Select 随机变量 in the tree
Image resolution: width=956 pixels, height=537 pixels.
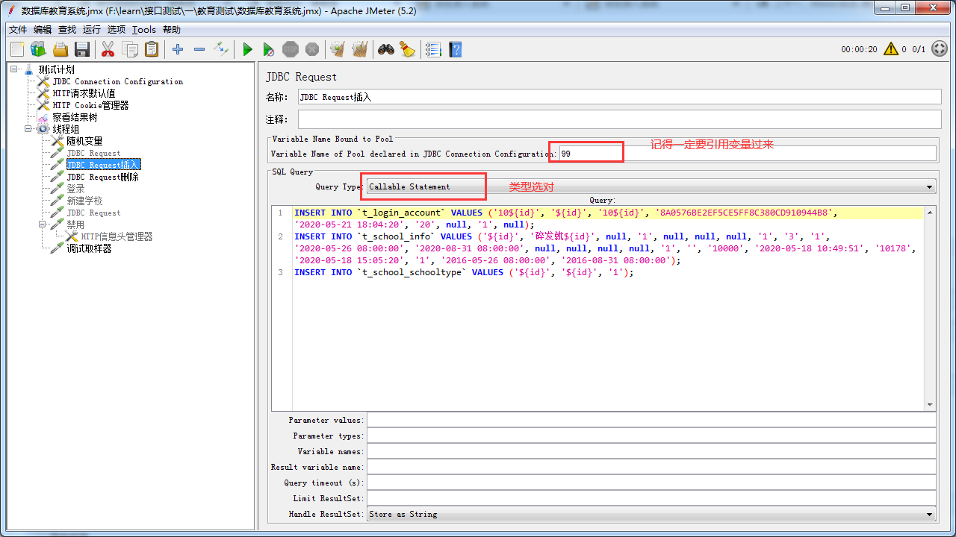click(84, 141)
